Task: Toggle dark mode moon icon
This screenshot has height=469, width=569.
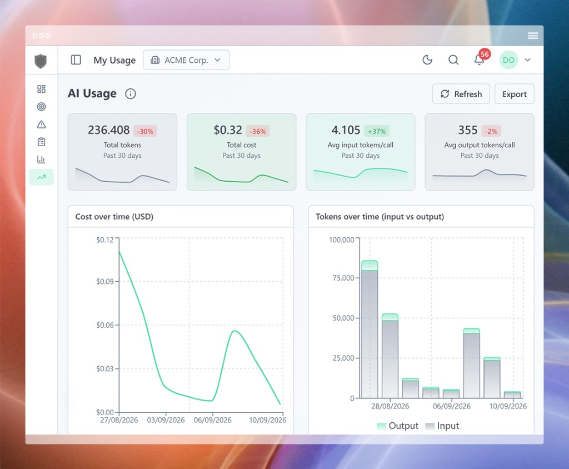Action: (x=427, y=60)
